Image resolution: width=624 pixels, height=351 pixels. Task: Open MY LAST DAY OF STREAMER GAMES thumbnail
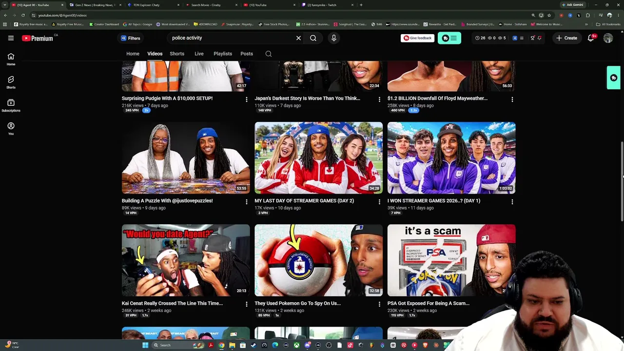click(319, 158)
